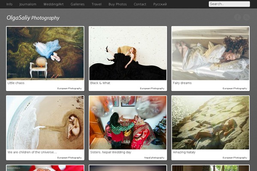Click the OlgaSaliy Photography logo
257x171 pixels.
click(33, 18)
